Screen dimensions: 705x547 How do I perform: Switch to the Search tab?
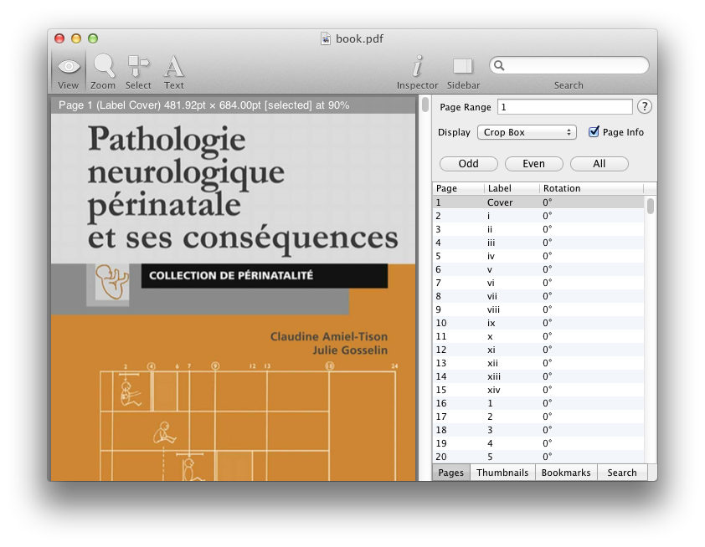click(x=622, y=473)
